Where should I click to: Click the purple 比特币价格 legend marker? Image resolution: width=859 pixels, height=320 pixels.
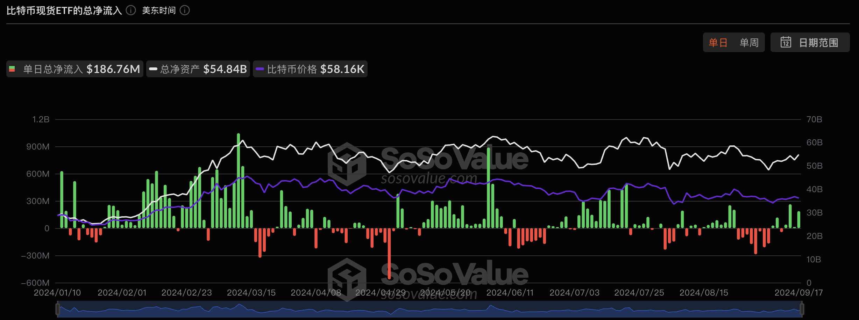click(260, 69)
